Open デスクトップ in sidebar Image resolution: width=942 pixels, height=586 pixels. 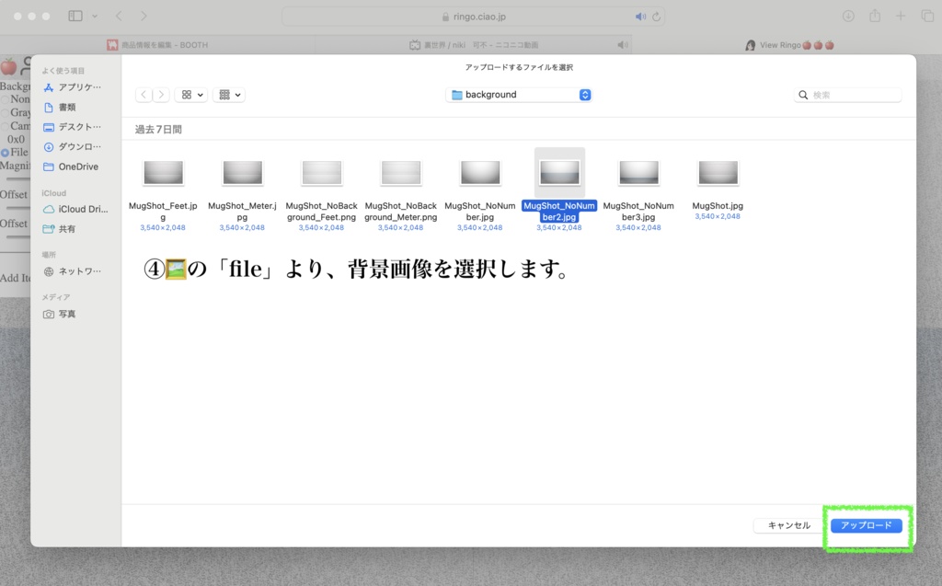73,127
